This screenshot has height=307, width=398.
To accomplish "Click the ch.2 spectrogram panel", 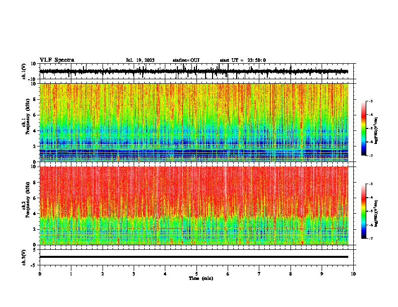I will tap(194, 206).
